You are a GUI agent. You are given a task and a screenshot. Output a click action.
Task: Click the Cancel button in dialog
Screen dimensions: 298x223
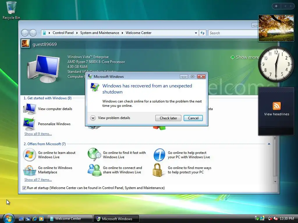(193, 118)
